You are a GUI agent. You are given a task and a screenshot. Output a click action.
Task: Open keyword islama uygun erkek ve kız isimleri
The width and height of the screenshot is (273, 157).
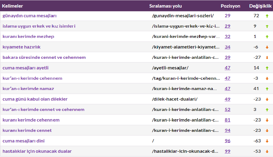(x=39, y=26)
